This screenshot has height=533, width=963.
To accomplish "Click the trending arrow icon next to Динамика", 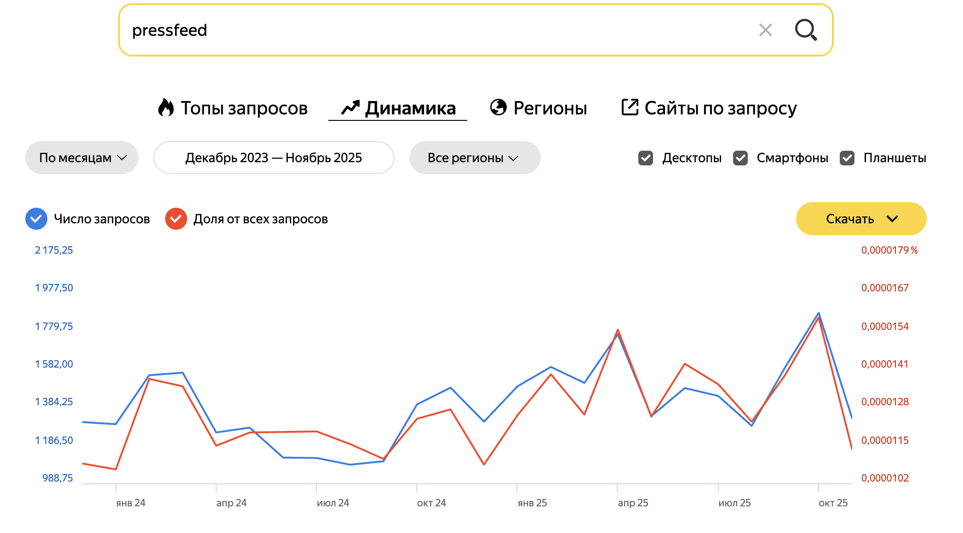I will pos(350,108).
